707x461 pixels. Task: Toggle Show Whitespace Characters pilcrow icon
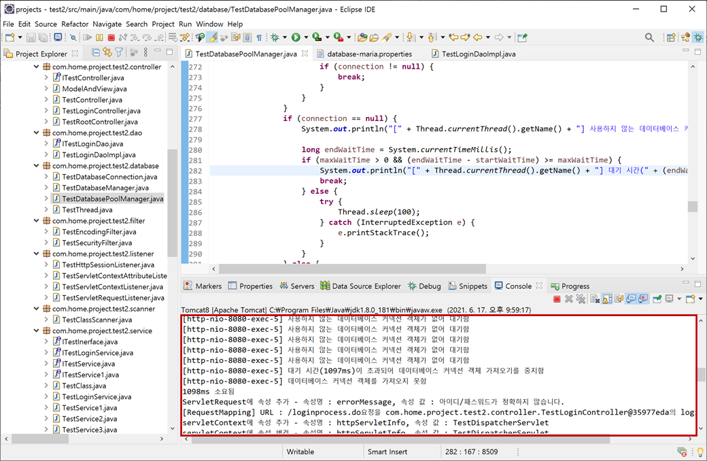(x=259, y=37)
